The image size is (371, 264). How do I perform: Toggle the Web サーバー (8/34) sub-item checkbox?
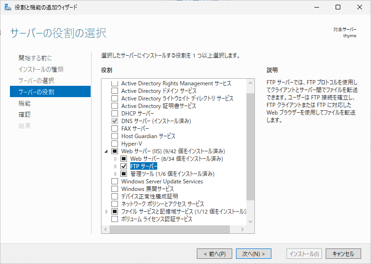[124, 158]
